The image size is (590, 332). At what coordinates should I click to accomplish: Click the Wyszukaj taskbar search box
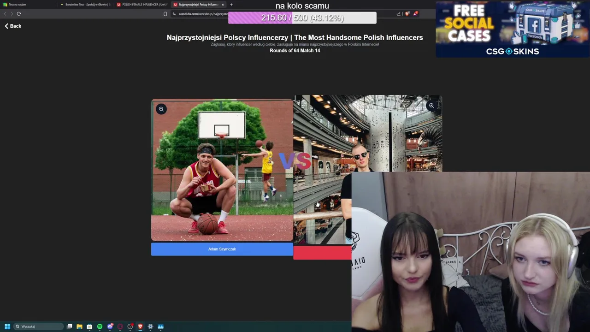pyautogui.click(x=38, y=326)
